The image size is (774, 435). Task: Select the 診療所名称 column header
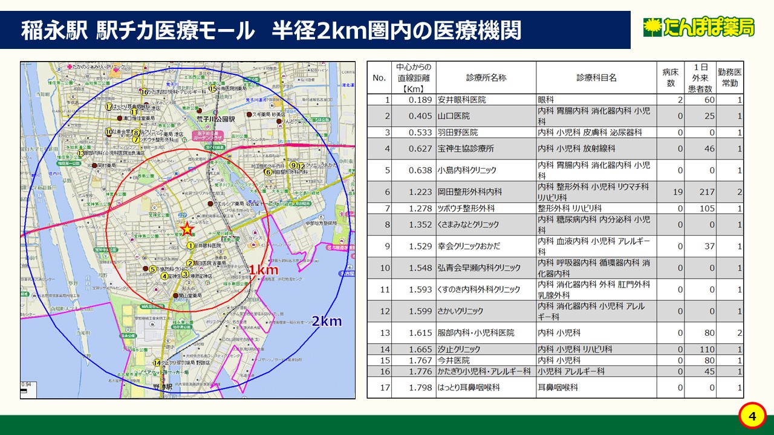(x=486, y=78)
